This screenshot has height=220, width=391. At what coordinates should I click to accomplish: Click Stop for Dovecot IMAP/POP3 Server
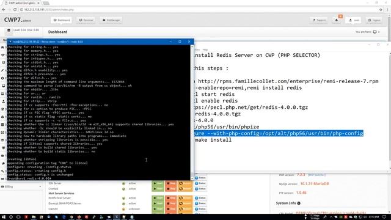point(171,204)
